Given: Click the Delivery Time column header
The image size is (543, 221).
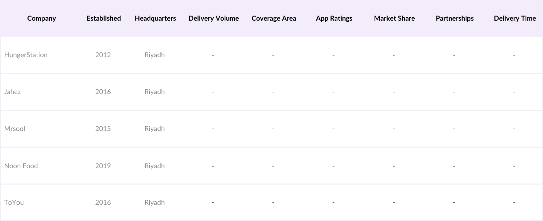Looking at the screenshot, I should (515, 18).
